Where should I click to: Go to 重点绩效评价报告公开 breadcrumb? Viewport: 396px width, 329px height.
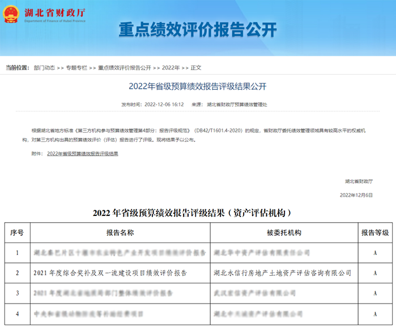coord(124,68)
